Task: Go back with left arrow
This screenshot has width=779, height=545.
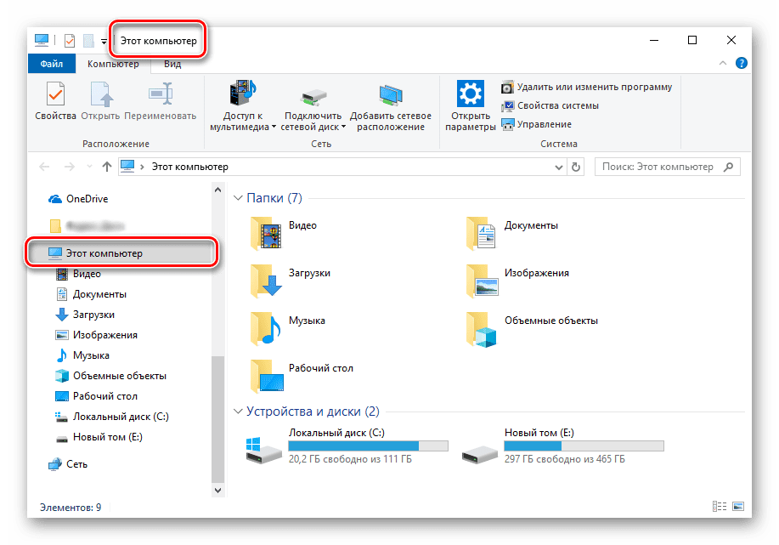Action: point(44,167)
